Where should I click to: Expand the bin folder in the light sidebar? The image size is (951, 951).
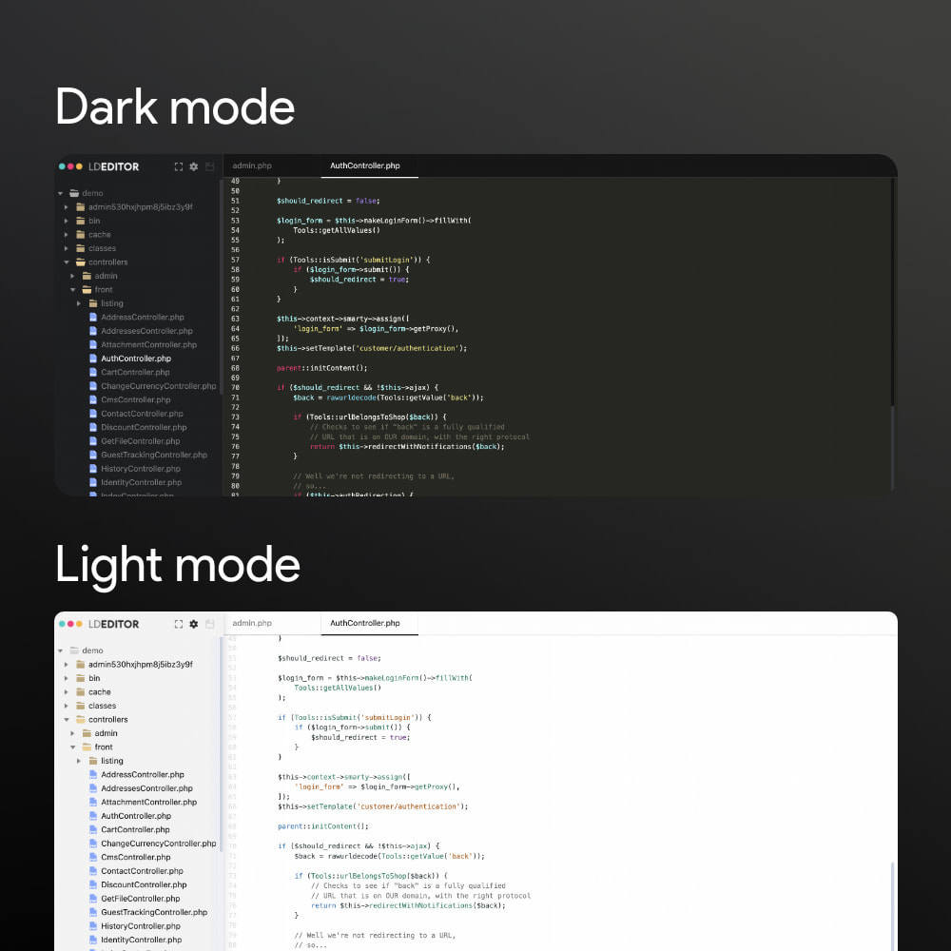[x=66, y=678]
